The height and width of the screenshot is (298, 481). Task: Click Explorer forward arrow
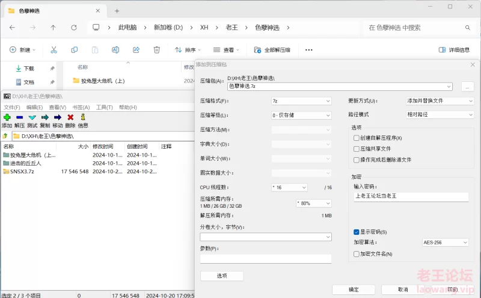[x=32, y=28]
